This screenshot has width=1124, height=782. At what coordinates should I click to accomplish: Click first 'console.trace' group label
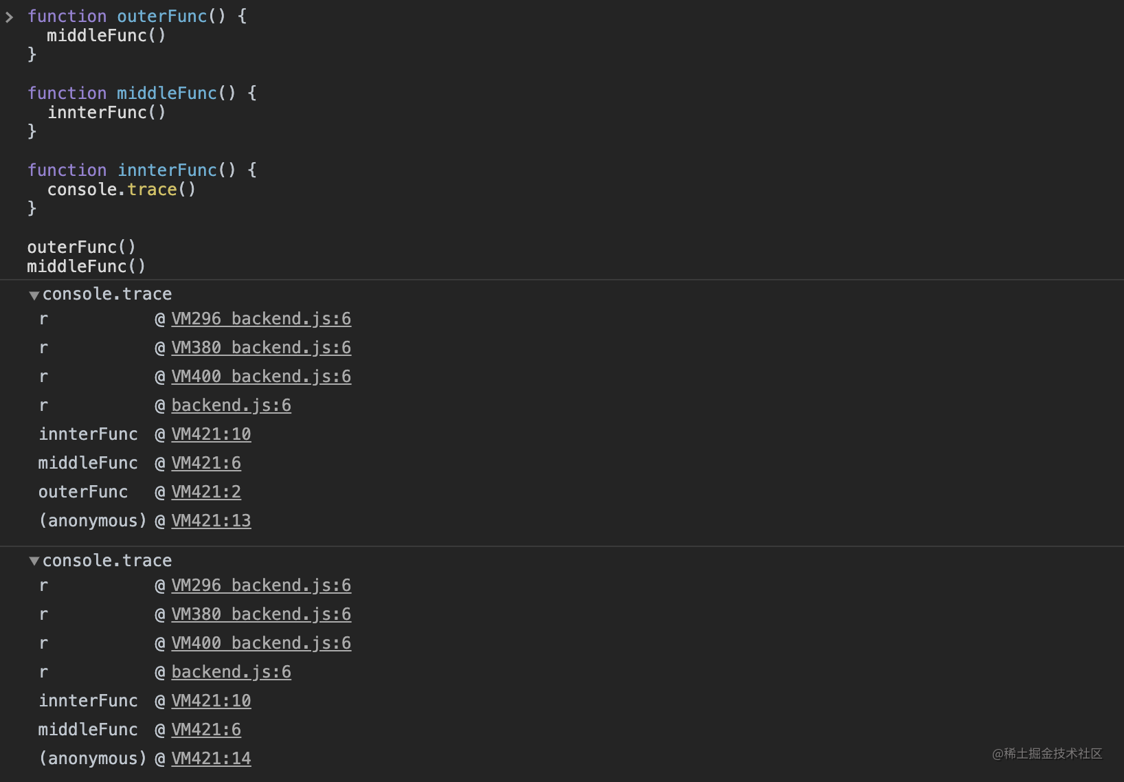(107, 294)
